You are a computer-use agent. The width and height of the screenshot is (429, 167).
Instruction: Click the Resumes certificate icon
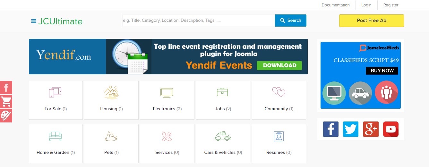tap(279, 136)
